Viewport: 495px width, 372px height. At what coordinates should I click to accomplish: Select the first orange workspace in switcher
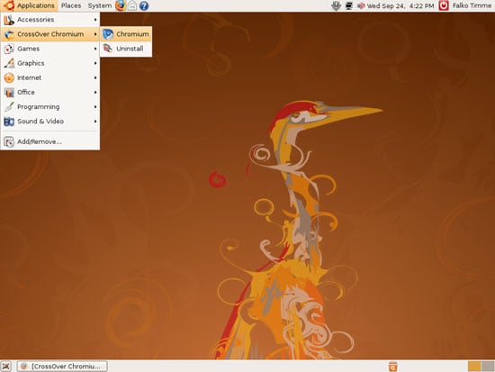click(x=474, y=367)
